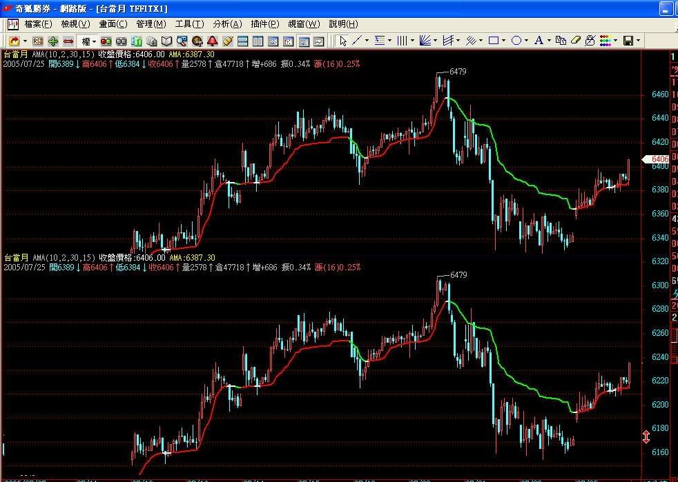Select the vertical cycle lines tool
The image size is (678, 482).
(x=402, y=41)
